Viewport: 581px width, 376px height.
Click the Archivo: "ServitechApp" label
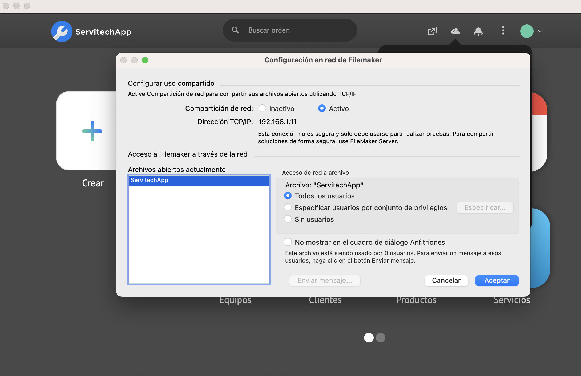(324, 185)
